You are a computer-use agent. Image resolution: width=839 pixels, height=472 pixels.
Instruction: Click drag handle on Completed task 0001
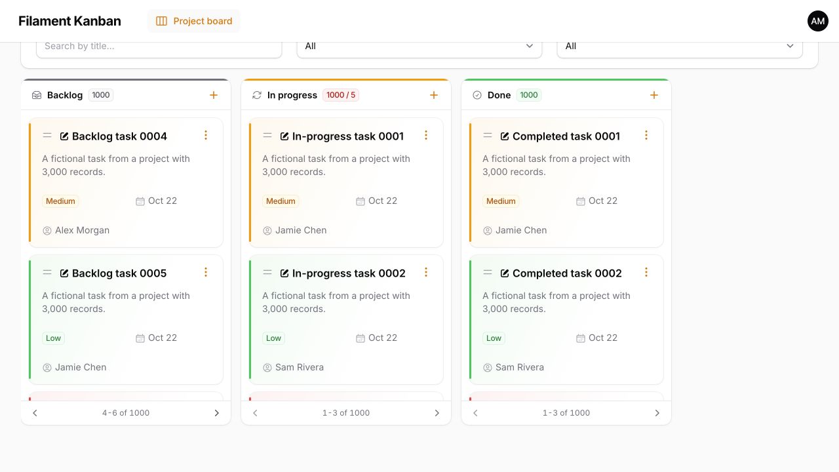click(488, 135)
